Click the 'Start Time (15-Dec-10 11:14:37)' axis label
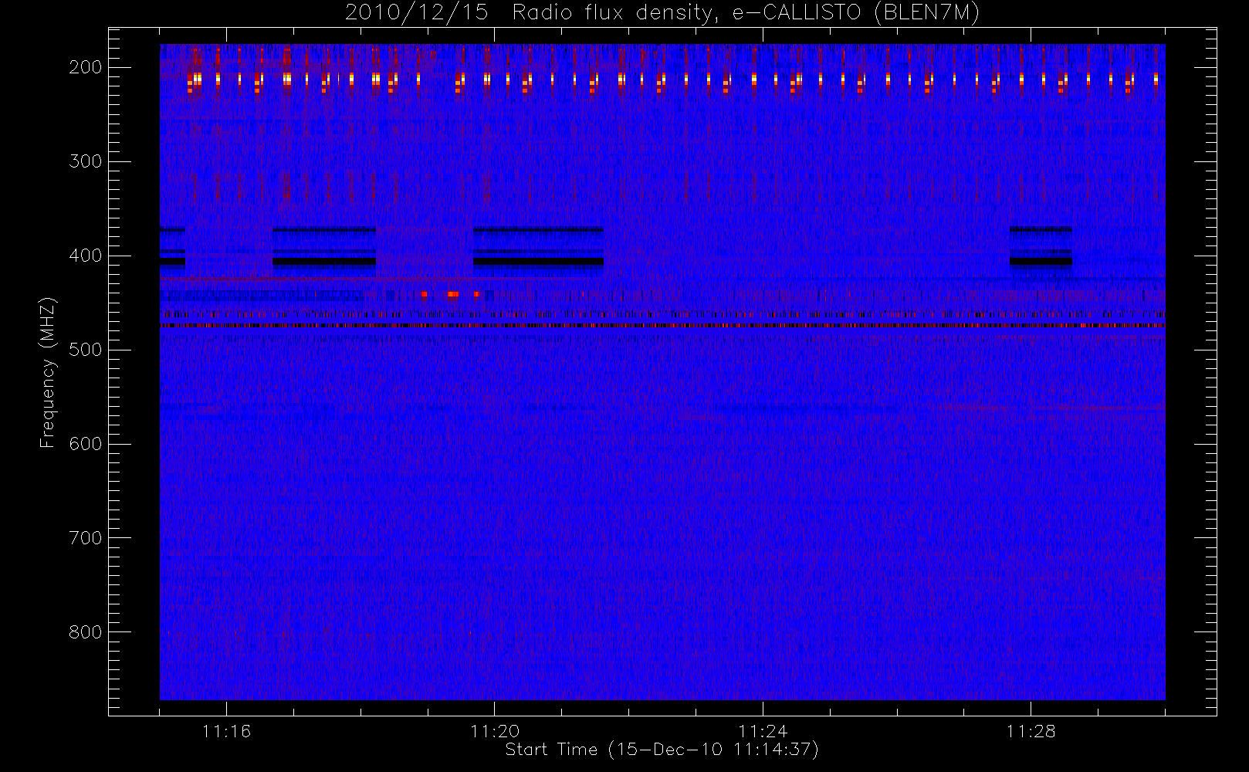The height and width of the screenshot is (772, 1249). click(662, 750)
